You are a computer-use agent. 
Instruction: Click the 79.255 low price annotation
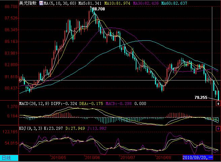201,97
